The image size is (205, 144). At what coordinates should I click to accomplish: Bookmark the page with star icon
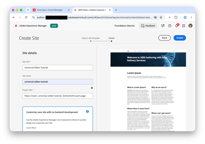coord(161,17)
